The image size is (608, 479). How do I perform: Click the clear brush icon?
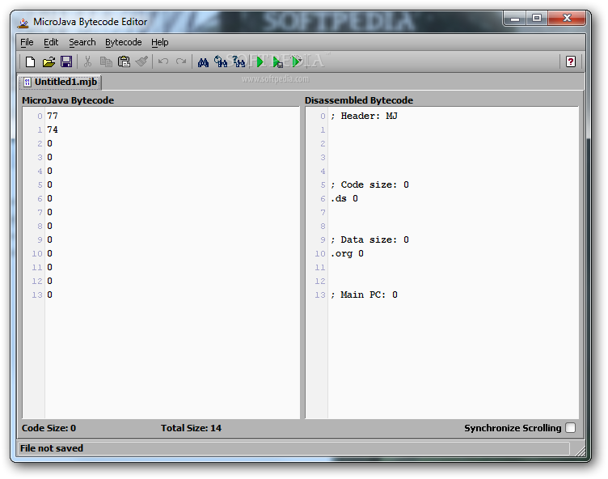[142, 61]
